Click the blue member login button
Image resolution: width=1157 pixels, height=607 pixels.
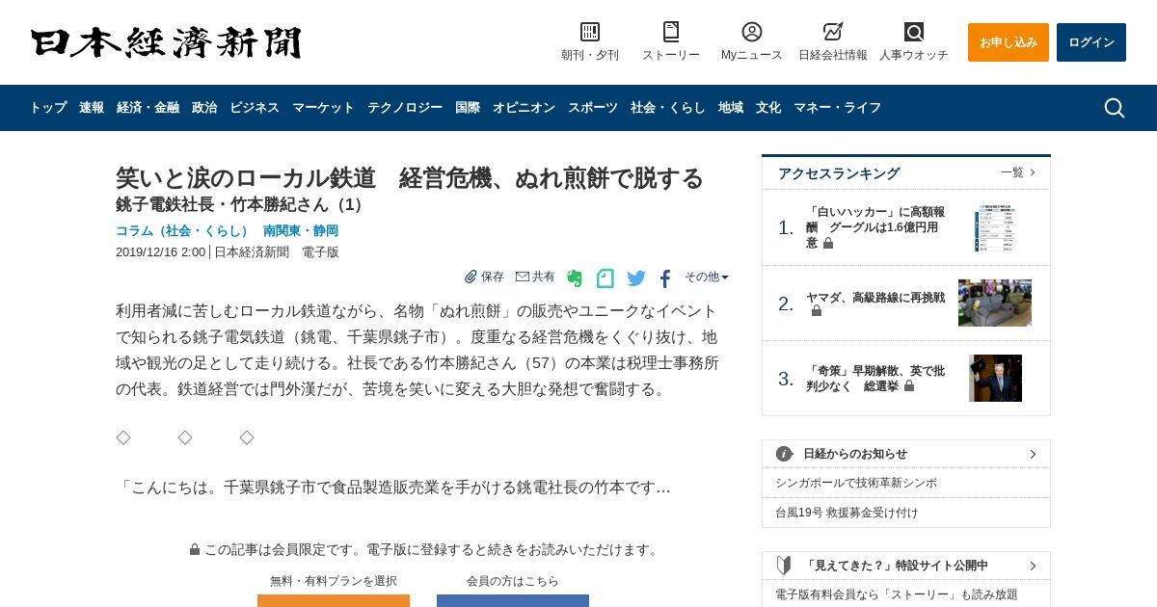point(513,600)
